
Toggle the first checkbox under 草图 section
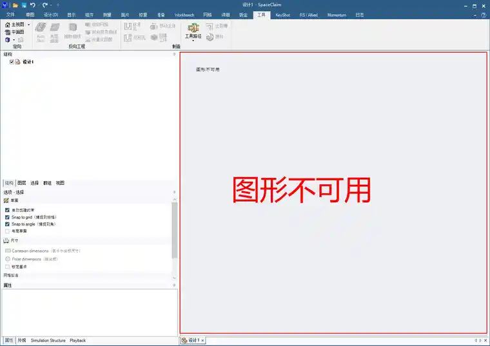click(7, 210)
